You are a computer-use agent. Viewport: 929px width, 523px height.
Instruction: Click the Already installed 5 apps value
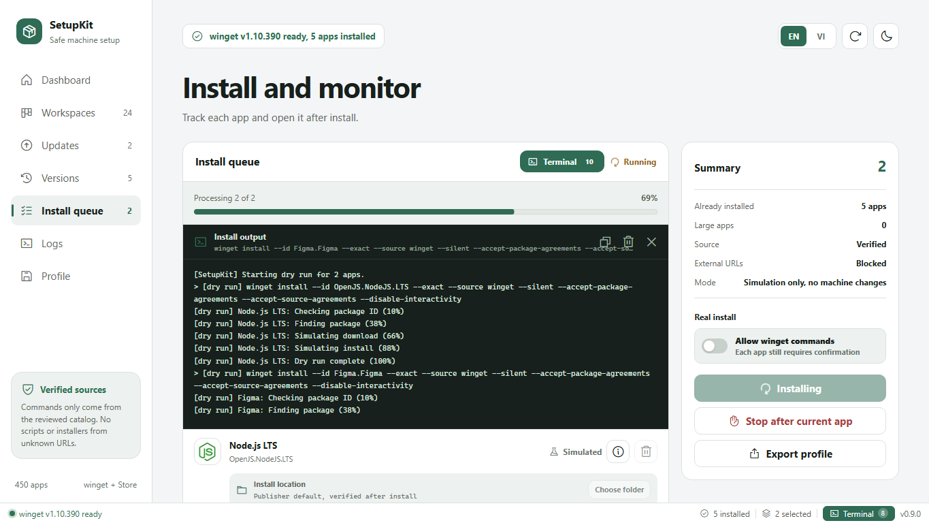pos(874,206)
